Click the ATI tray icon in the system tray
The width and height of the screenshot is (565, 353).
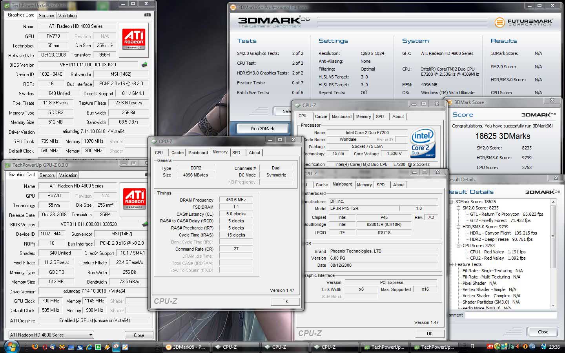point(490,346)
